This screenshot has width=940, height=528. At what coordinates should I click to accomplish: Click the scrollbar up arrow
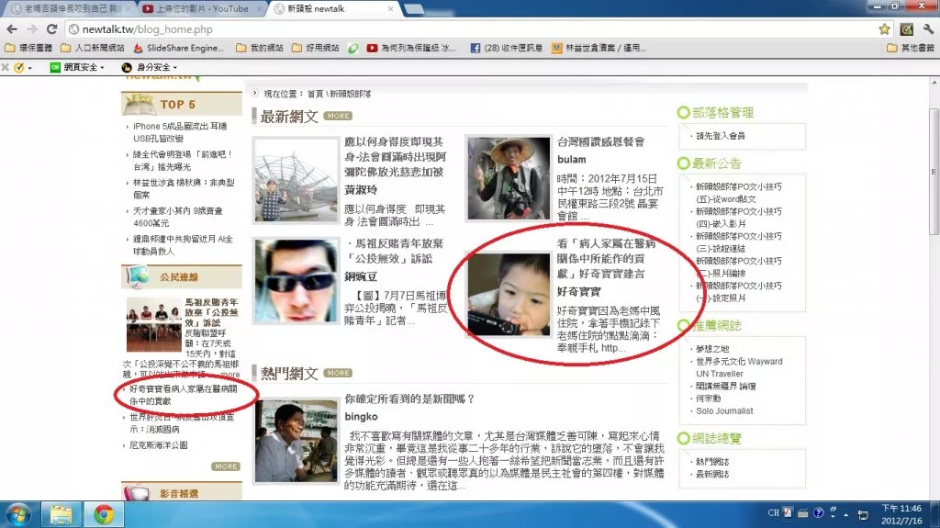click(934, 82)
